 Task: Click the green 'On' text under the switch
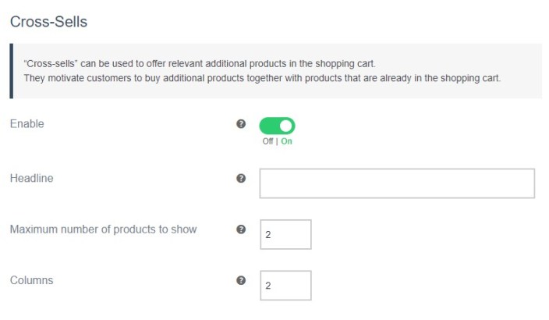(287, 142)
